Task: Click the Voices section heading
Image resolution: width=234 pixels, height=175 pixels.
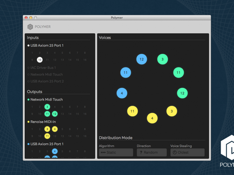Action: [105, 38]
